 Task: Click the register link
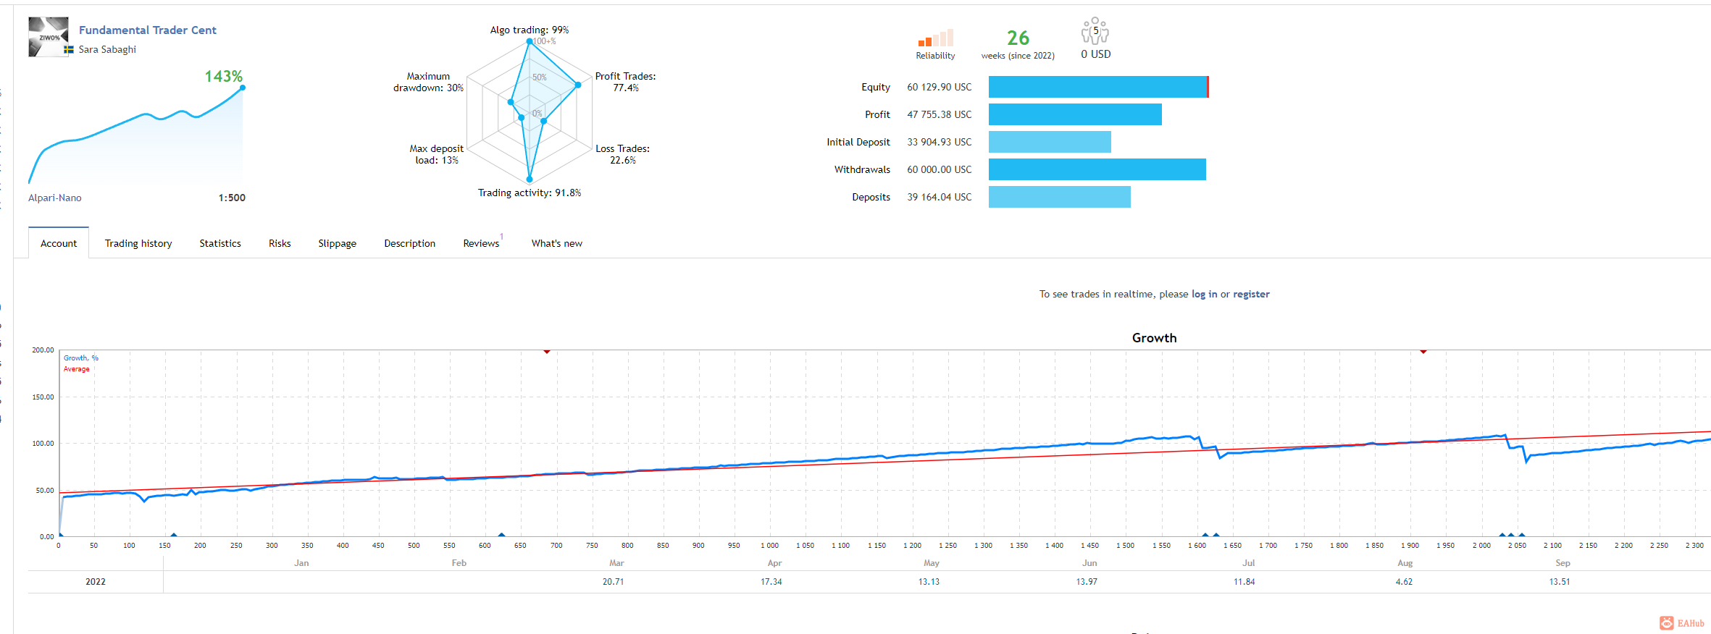(x=1252, y=294)
